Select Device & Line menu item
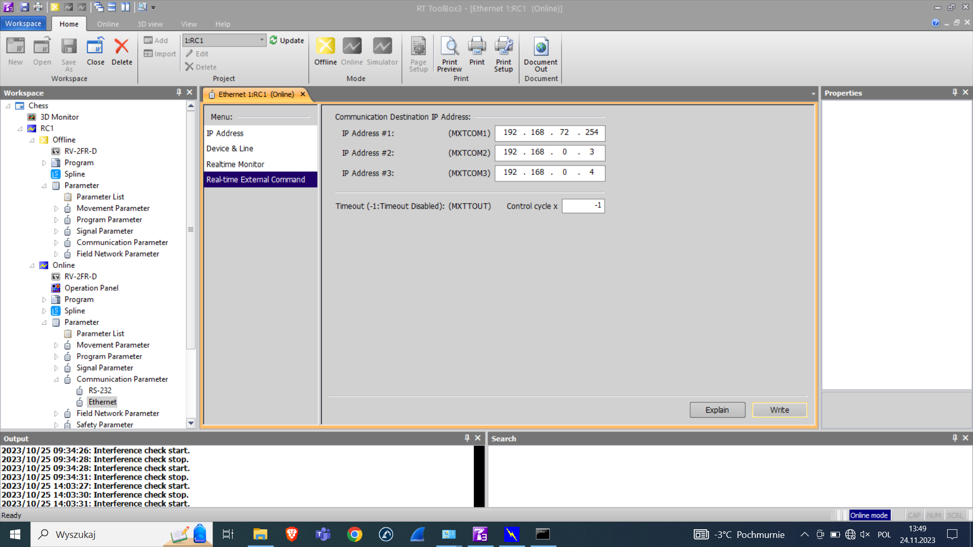The height and width of the screenshot is (547, 973). (230, 148)
